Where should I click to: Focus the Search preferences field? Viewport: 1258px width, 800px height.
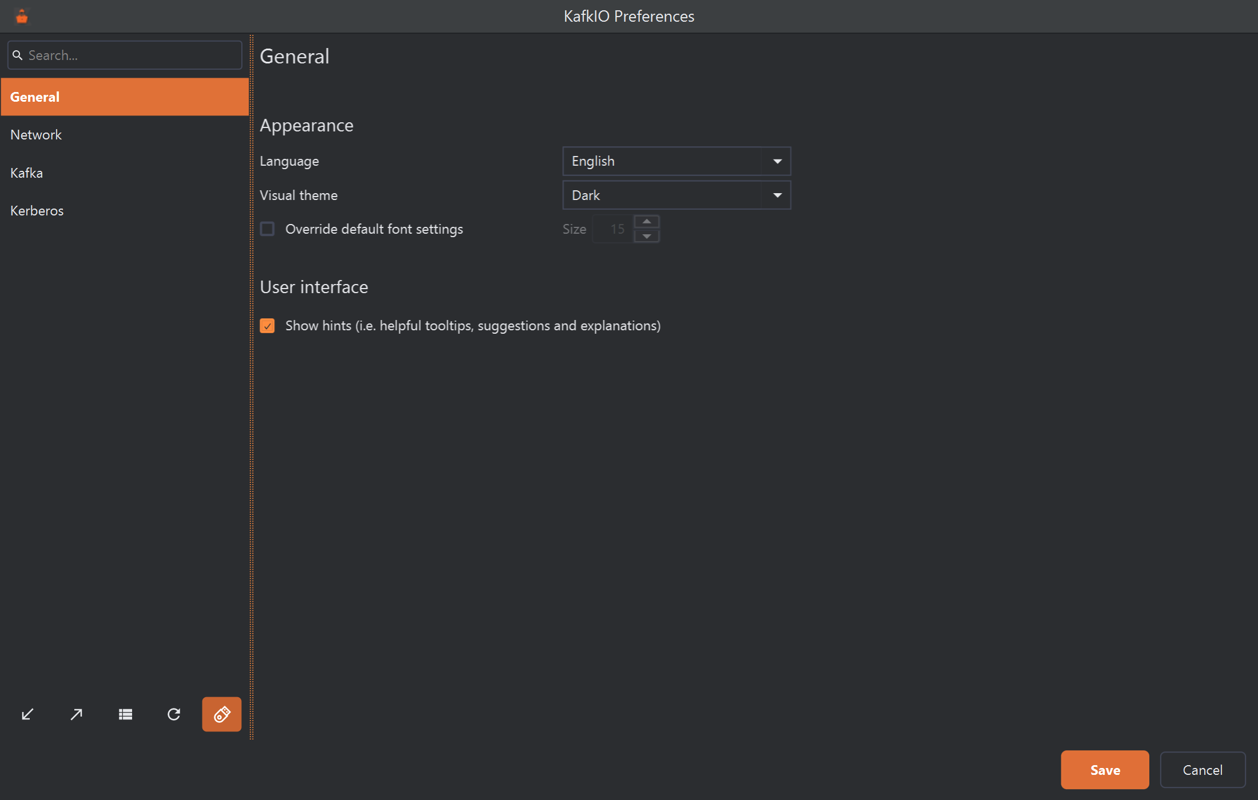[125, 55]
